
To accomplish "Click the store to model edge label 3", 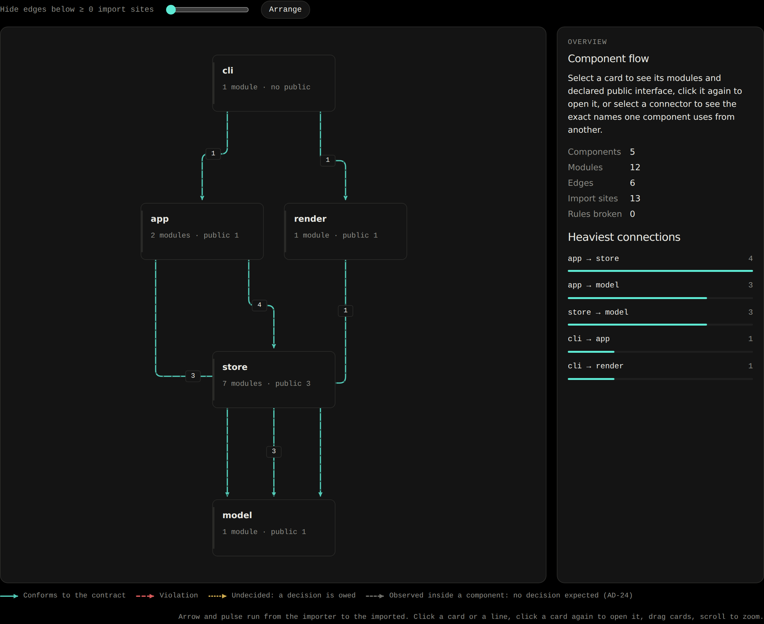I will point(274,451).
